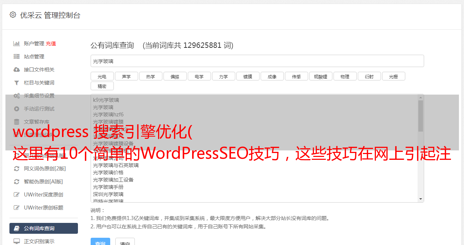This screenshot has width=464, height=245.
Task: Click the keyword input containing 光学玻璃
Action: (257, 61)
